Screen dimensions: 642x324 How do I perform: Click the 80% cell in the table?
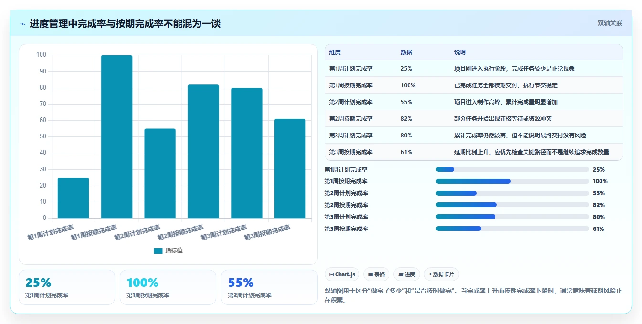pos(406,136)
